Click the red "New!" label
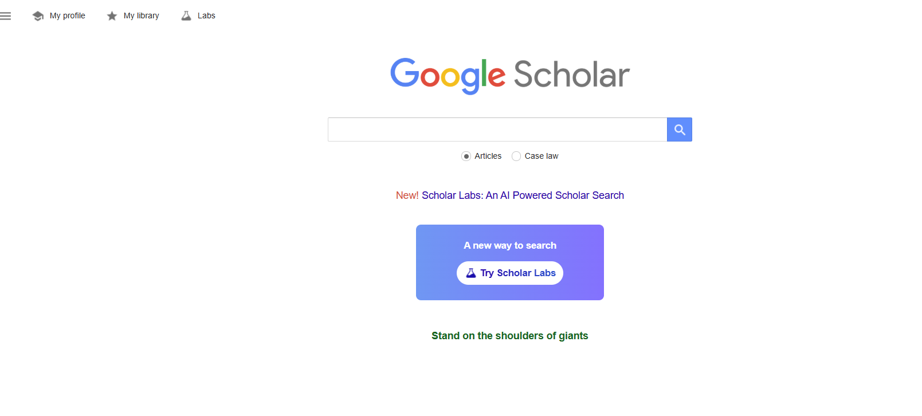 click(407, 195)
